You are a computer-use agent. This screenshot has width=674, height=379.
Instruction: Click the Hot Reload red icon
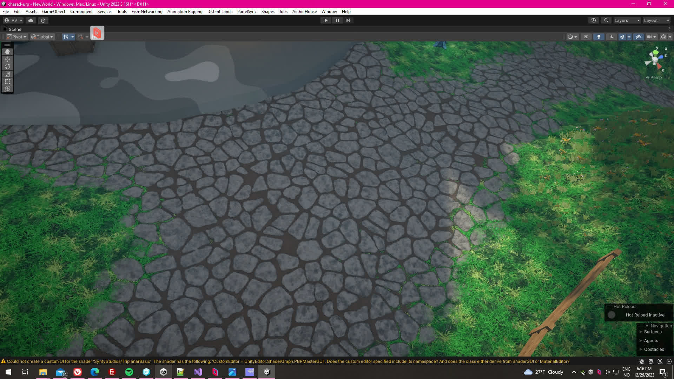pyautogui.click(x=97, y=33)
